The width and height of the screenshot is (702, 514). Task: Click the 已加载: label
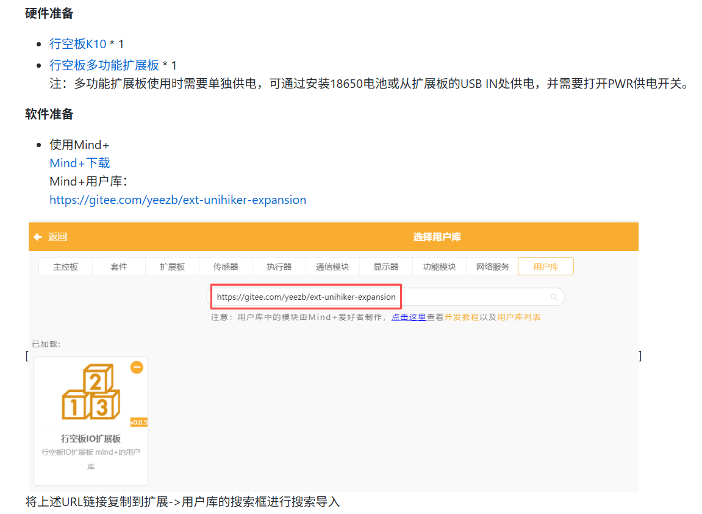pyautogui.click(x=46, y=344)
